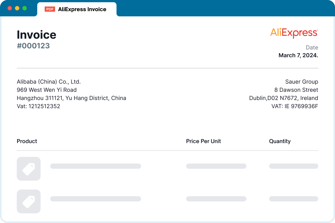Click the VAT: IE 9769936F text

[295, 106]
